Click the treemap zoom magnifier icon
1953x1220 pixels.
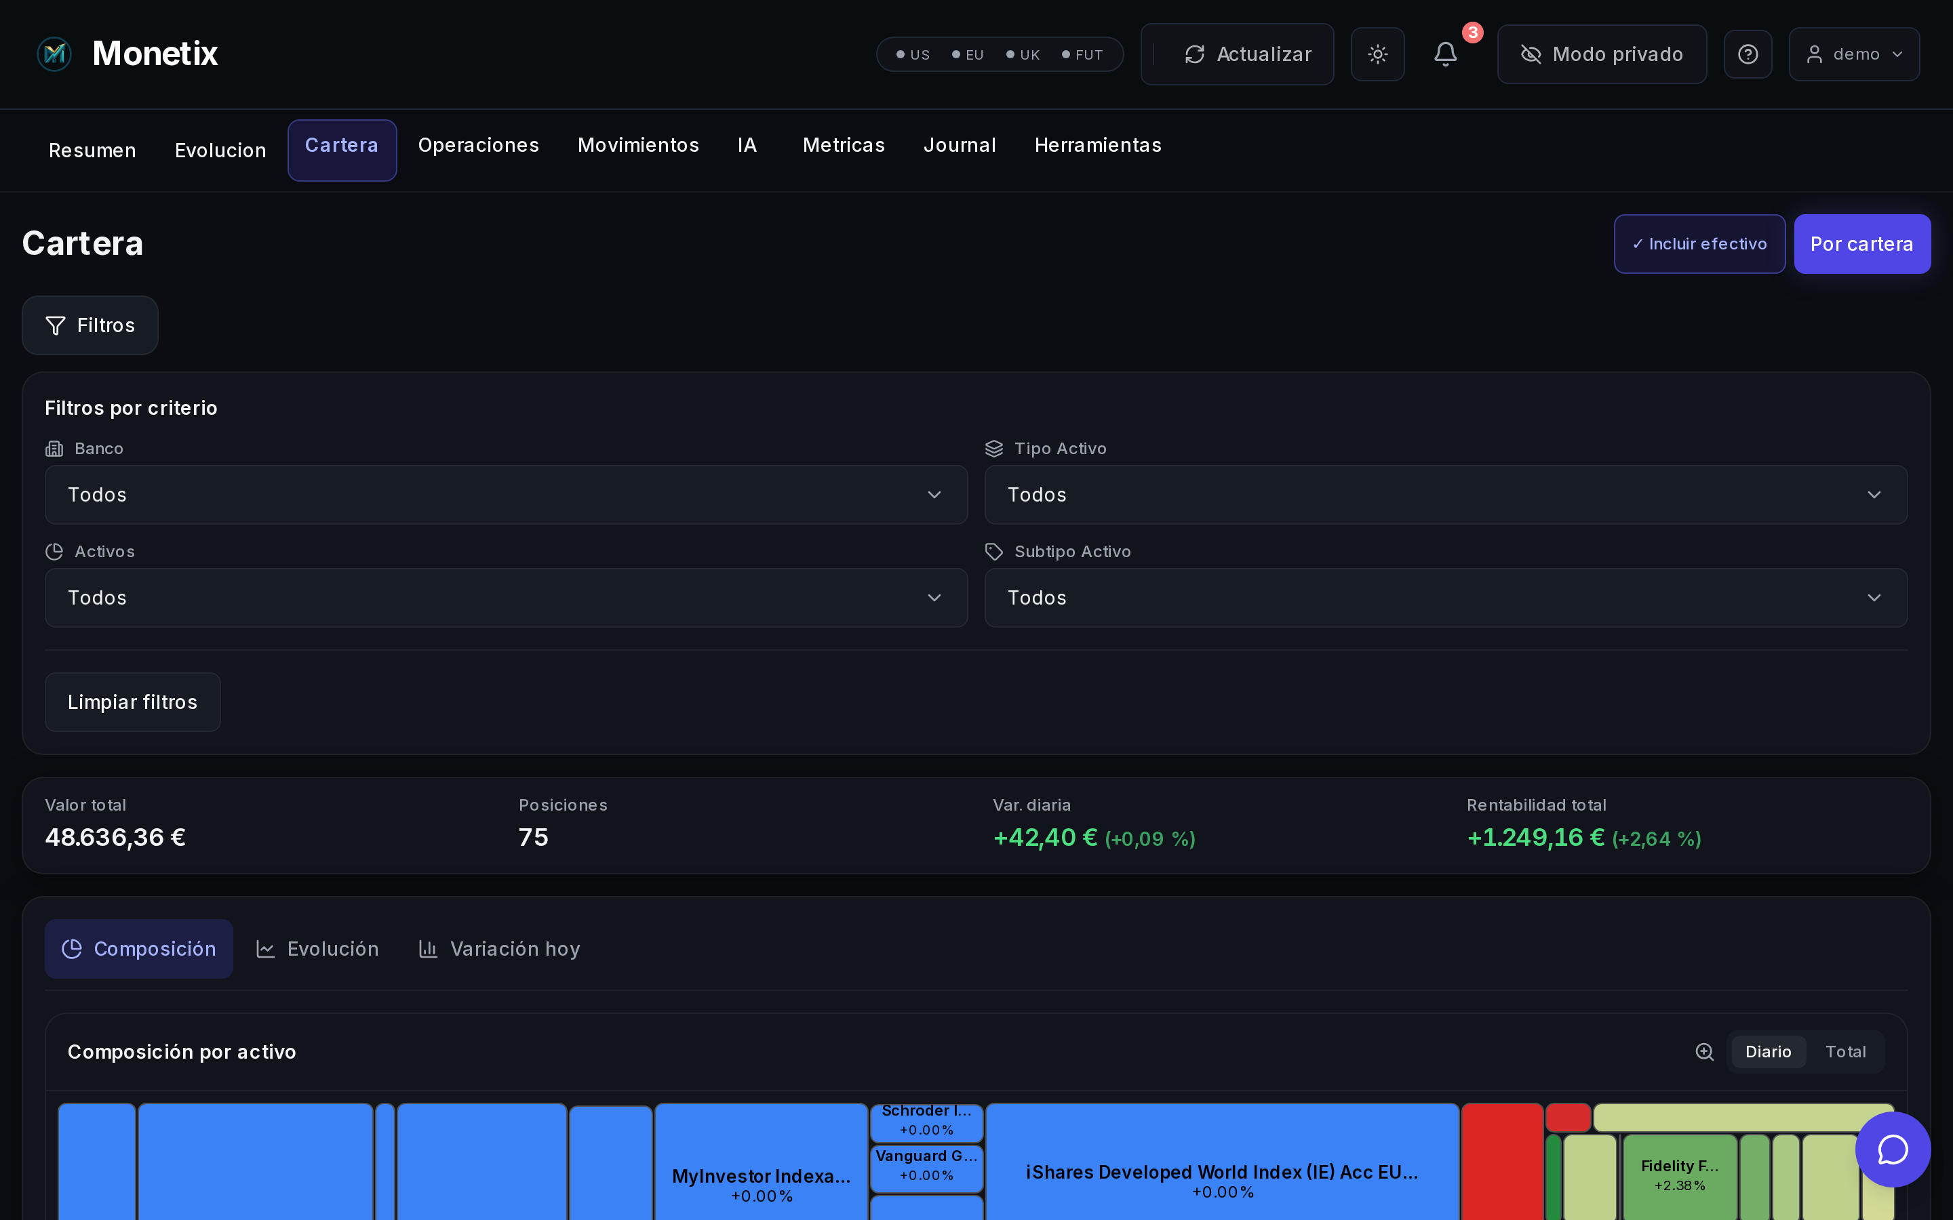pos(1704,1051)
